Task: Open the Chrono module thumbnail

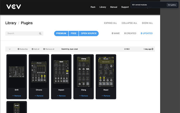Action: (x=39, y=72)
